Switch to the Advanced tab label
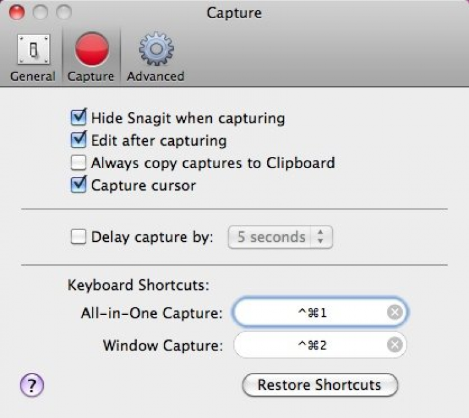This screenshot has width=469, height=418. point(155,76)
